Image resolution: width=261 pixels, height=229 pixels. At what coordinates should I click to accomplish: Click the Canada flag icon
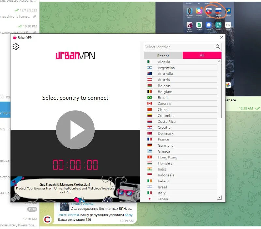pyautogui.click(x=150, y=104)
